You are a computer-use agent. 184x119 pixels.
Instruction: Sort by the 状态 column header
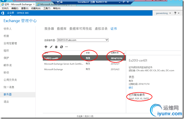click(88, 53)
